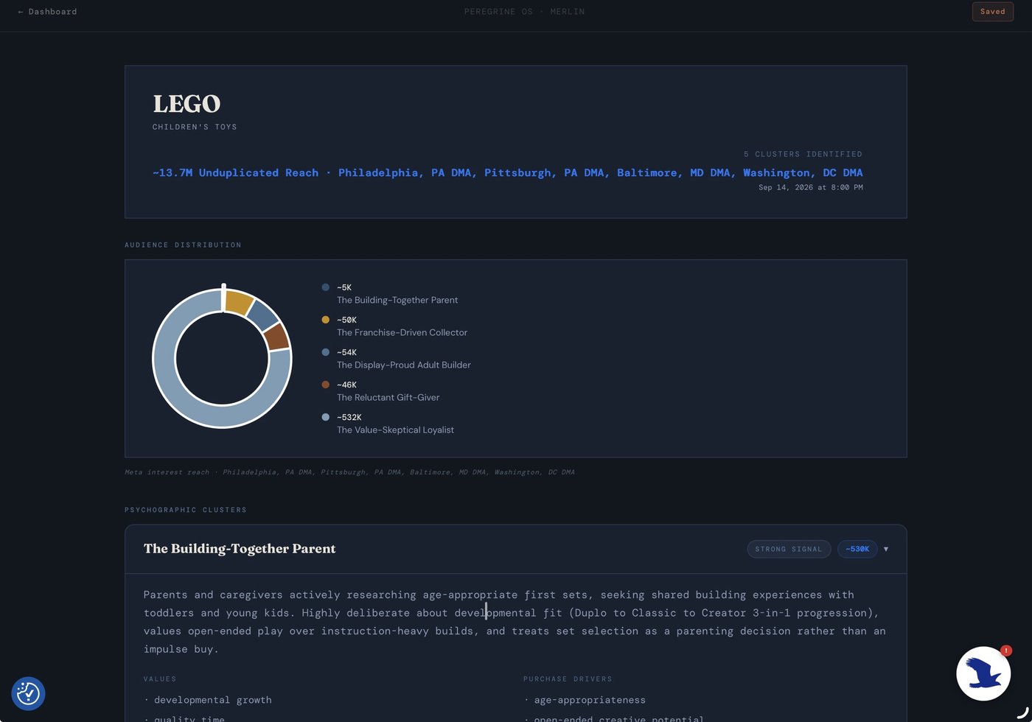Click "5 CLUSTERS IDENTIFIED" label
Viewport: 1032px width, 722px height.
coord(803,154)
